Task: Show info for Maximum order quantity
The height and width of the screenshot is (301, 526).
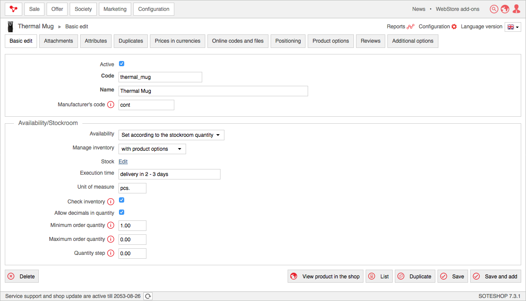Action: (x=111, y=239)
